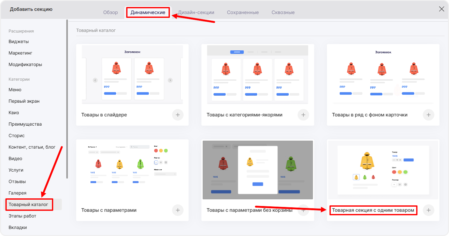The width and height of the screenshot is (449, 236).
Task: Click plus icon for 'Товары с категориями-якорями'
Action: [303, 115]
